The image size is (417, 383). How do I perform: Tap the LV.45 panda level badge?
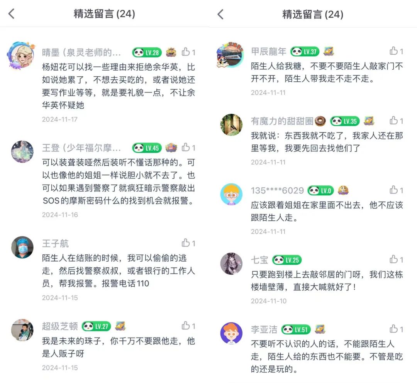147,148
